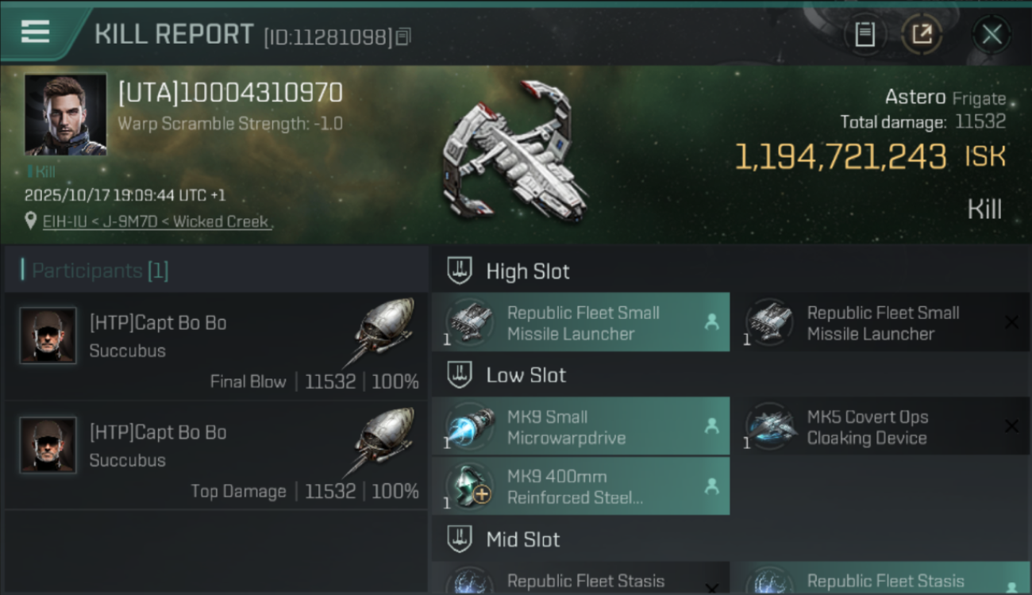Viewport: 1032px width, 595px height.
Task: Copy the kill report ID
Action: click(403, 36)
